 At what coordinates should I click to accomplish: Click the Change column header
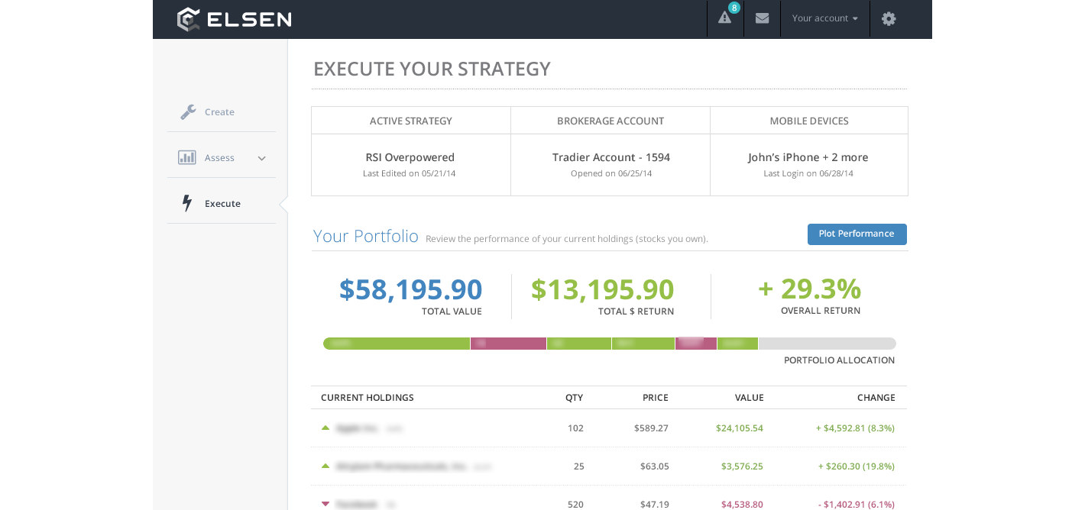876,398
